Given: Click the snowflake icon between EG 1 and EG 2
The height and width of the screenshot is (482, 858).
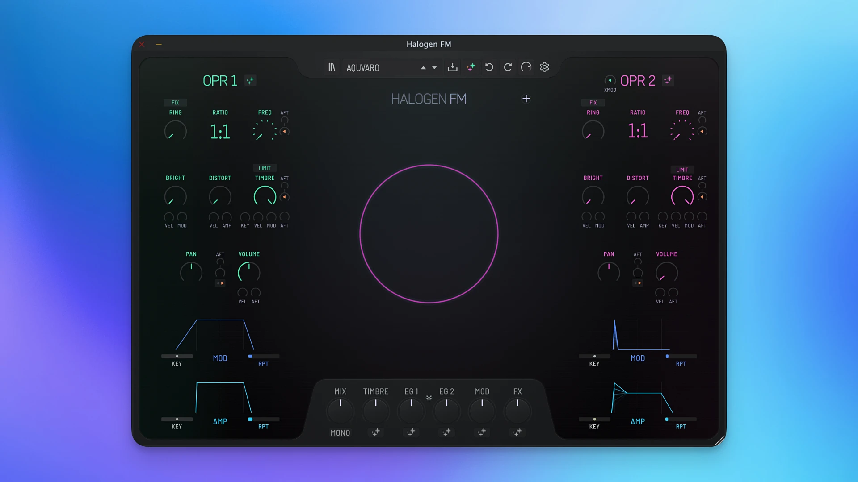Looking at the screenshot, I should point(429,398).
